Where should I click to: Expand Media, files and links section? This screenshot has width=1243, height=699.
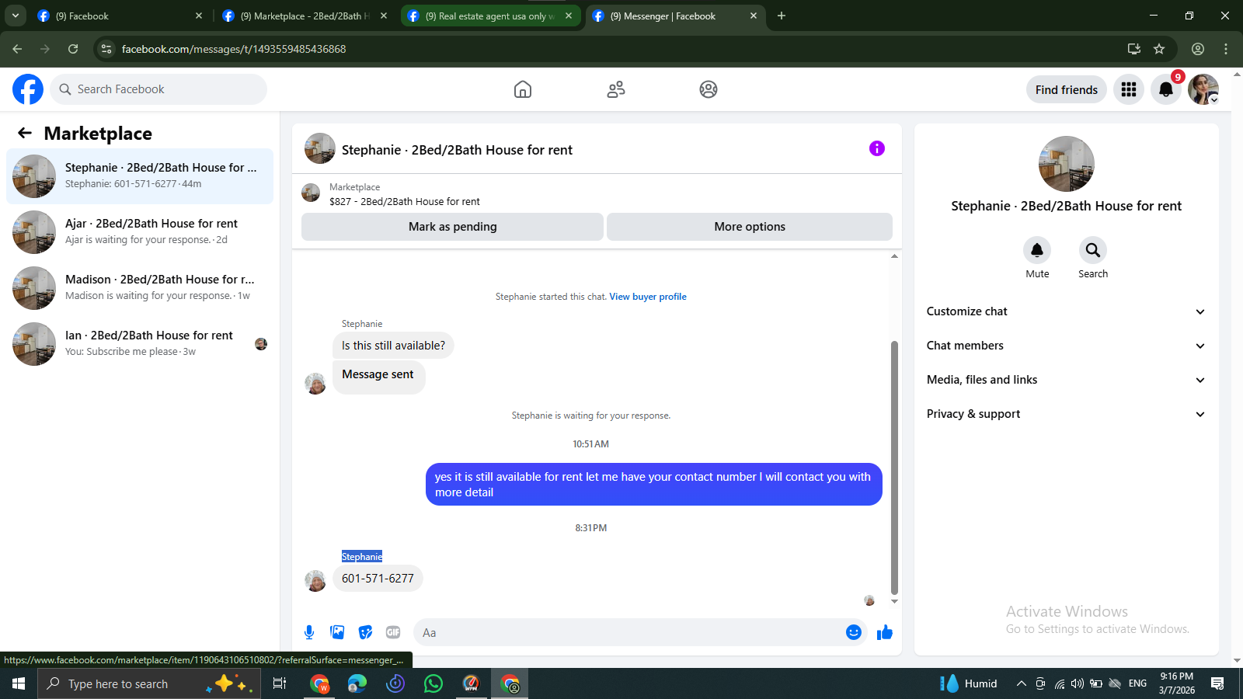(x=1067, y=380)
